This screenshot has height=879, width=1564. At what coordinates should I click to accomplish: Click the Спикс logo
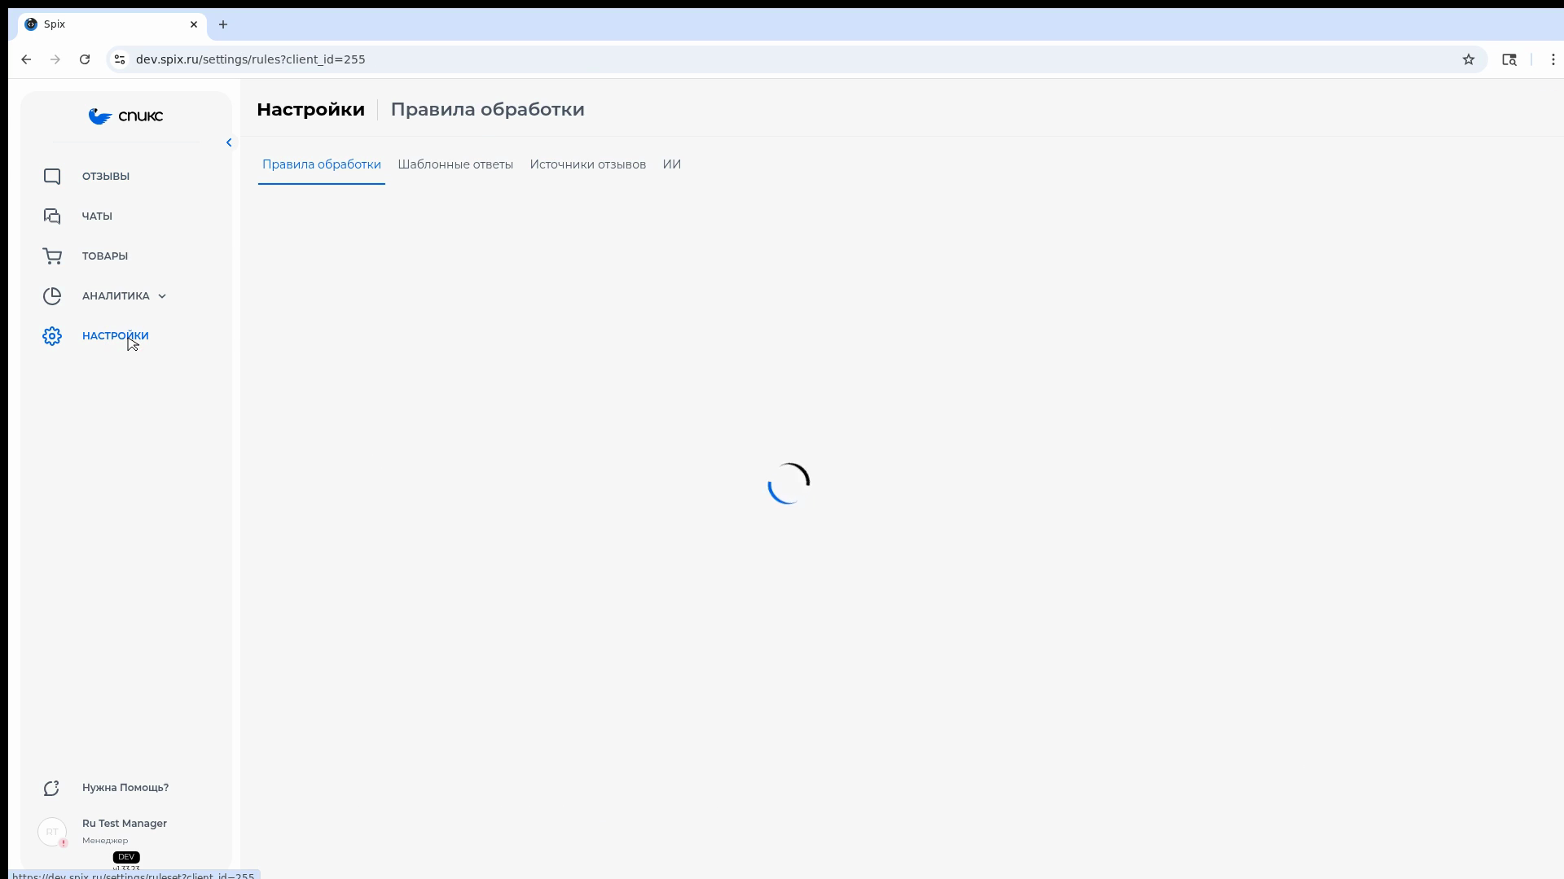tap(125, 116)
